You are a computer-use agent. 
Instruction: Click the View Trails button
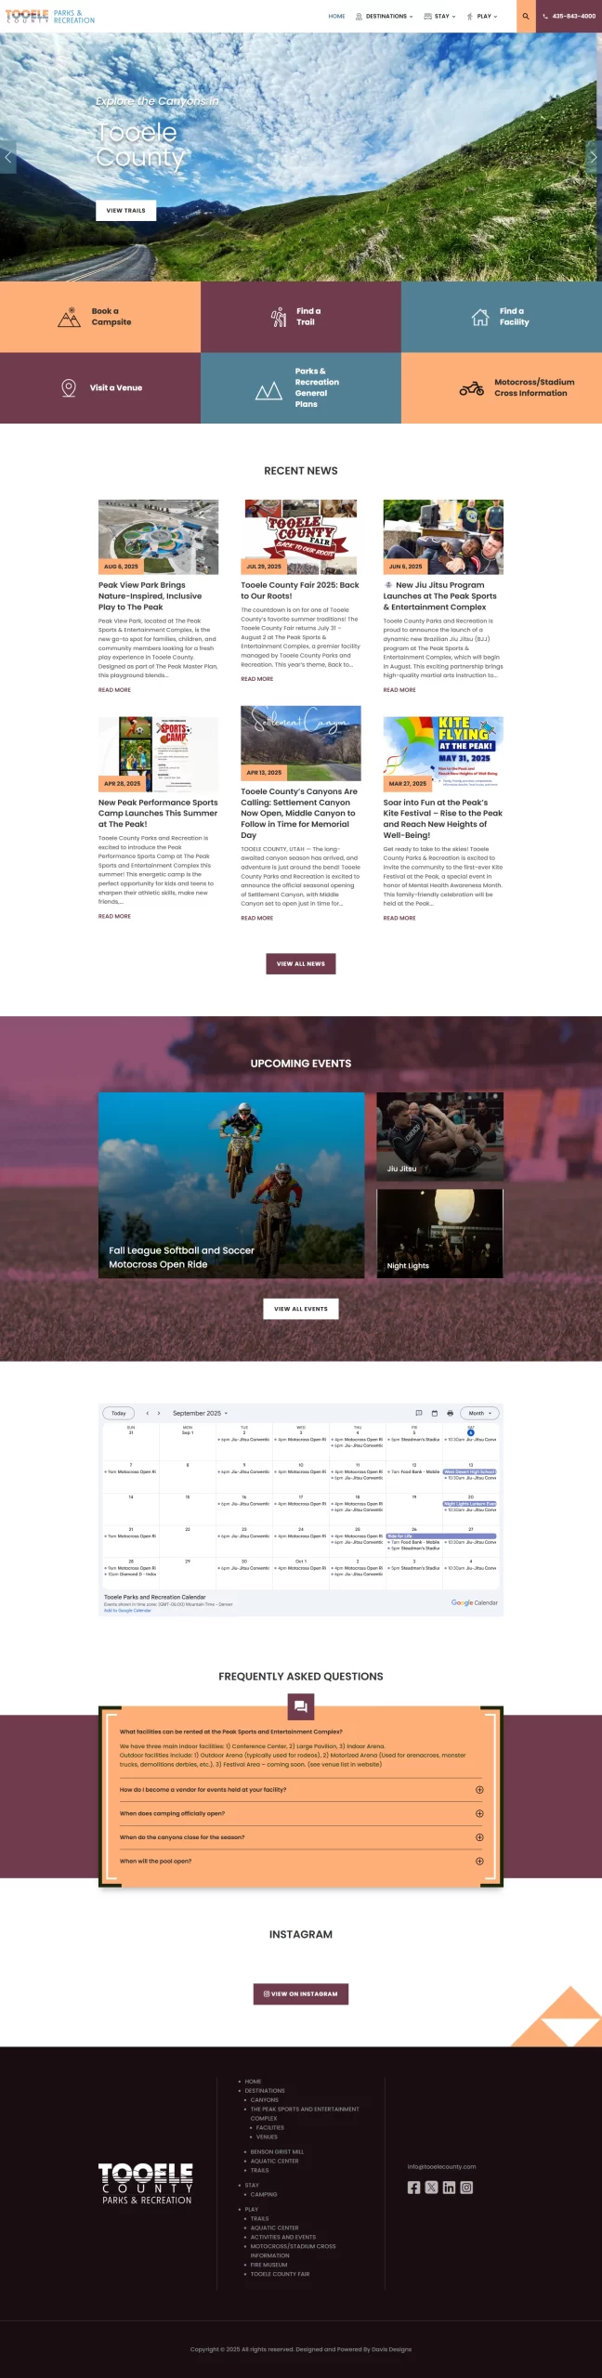[125, 210]
